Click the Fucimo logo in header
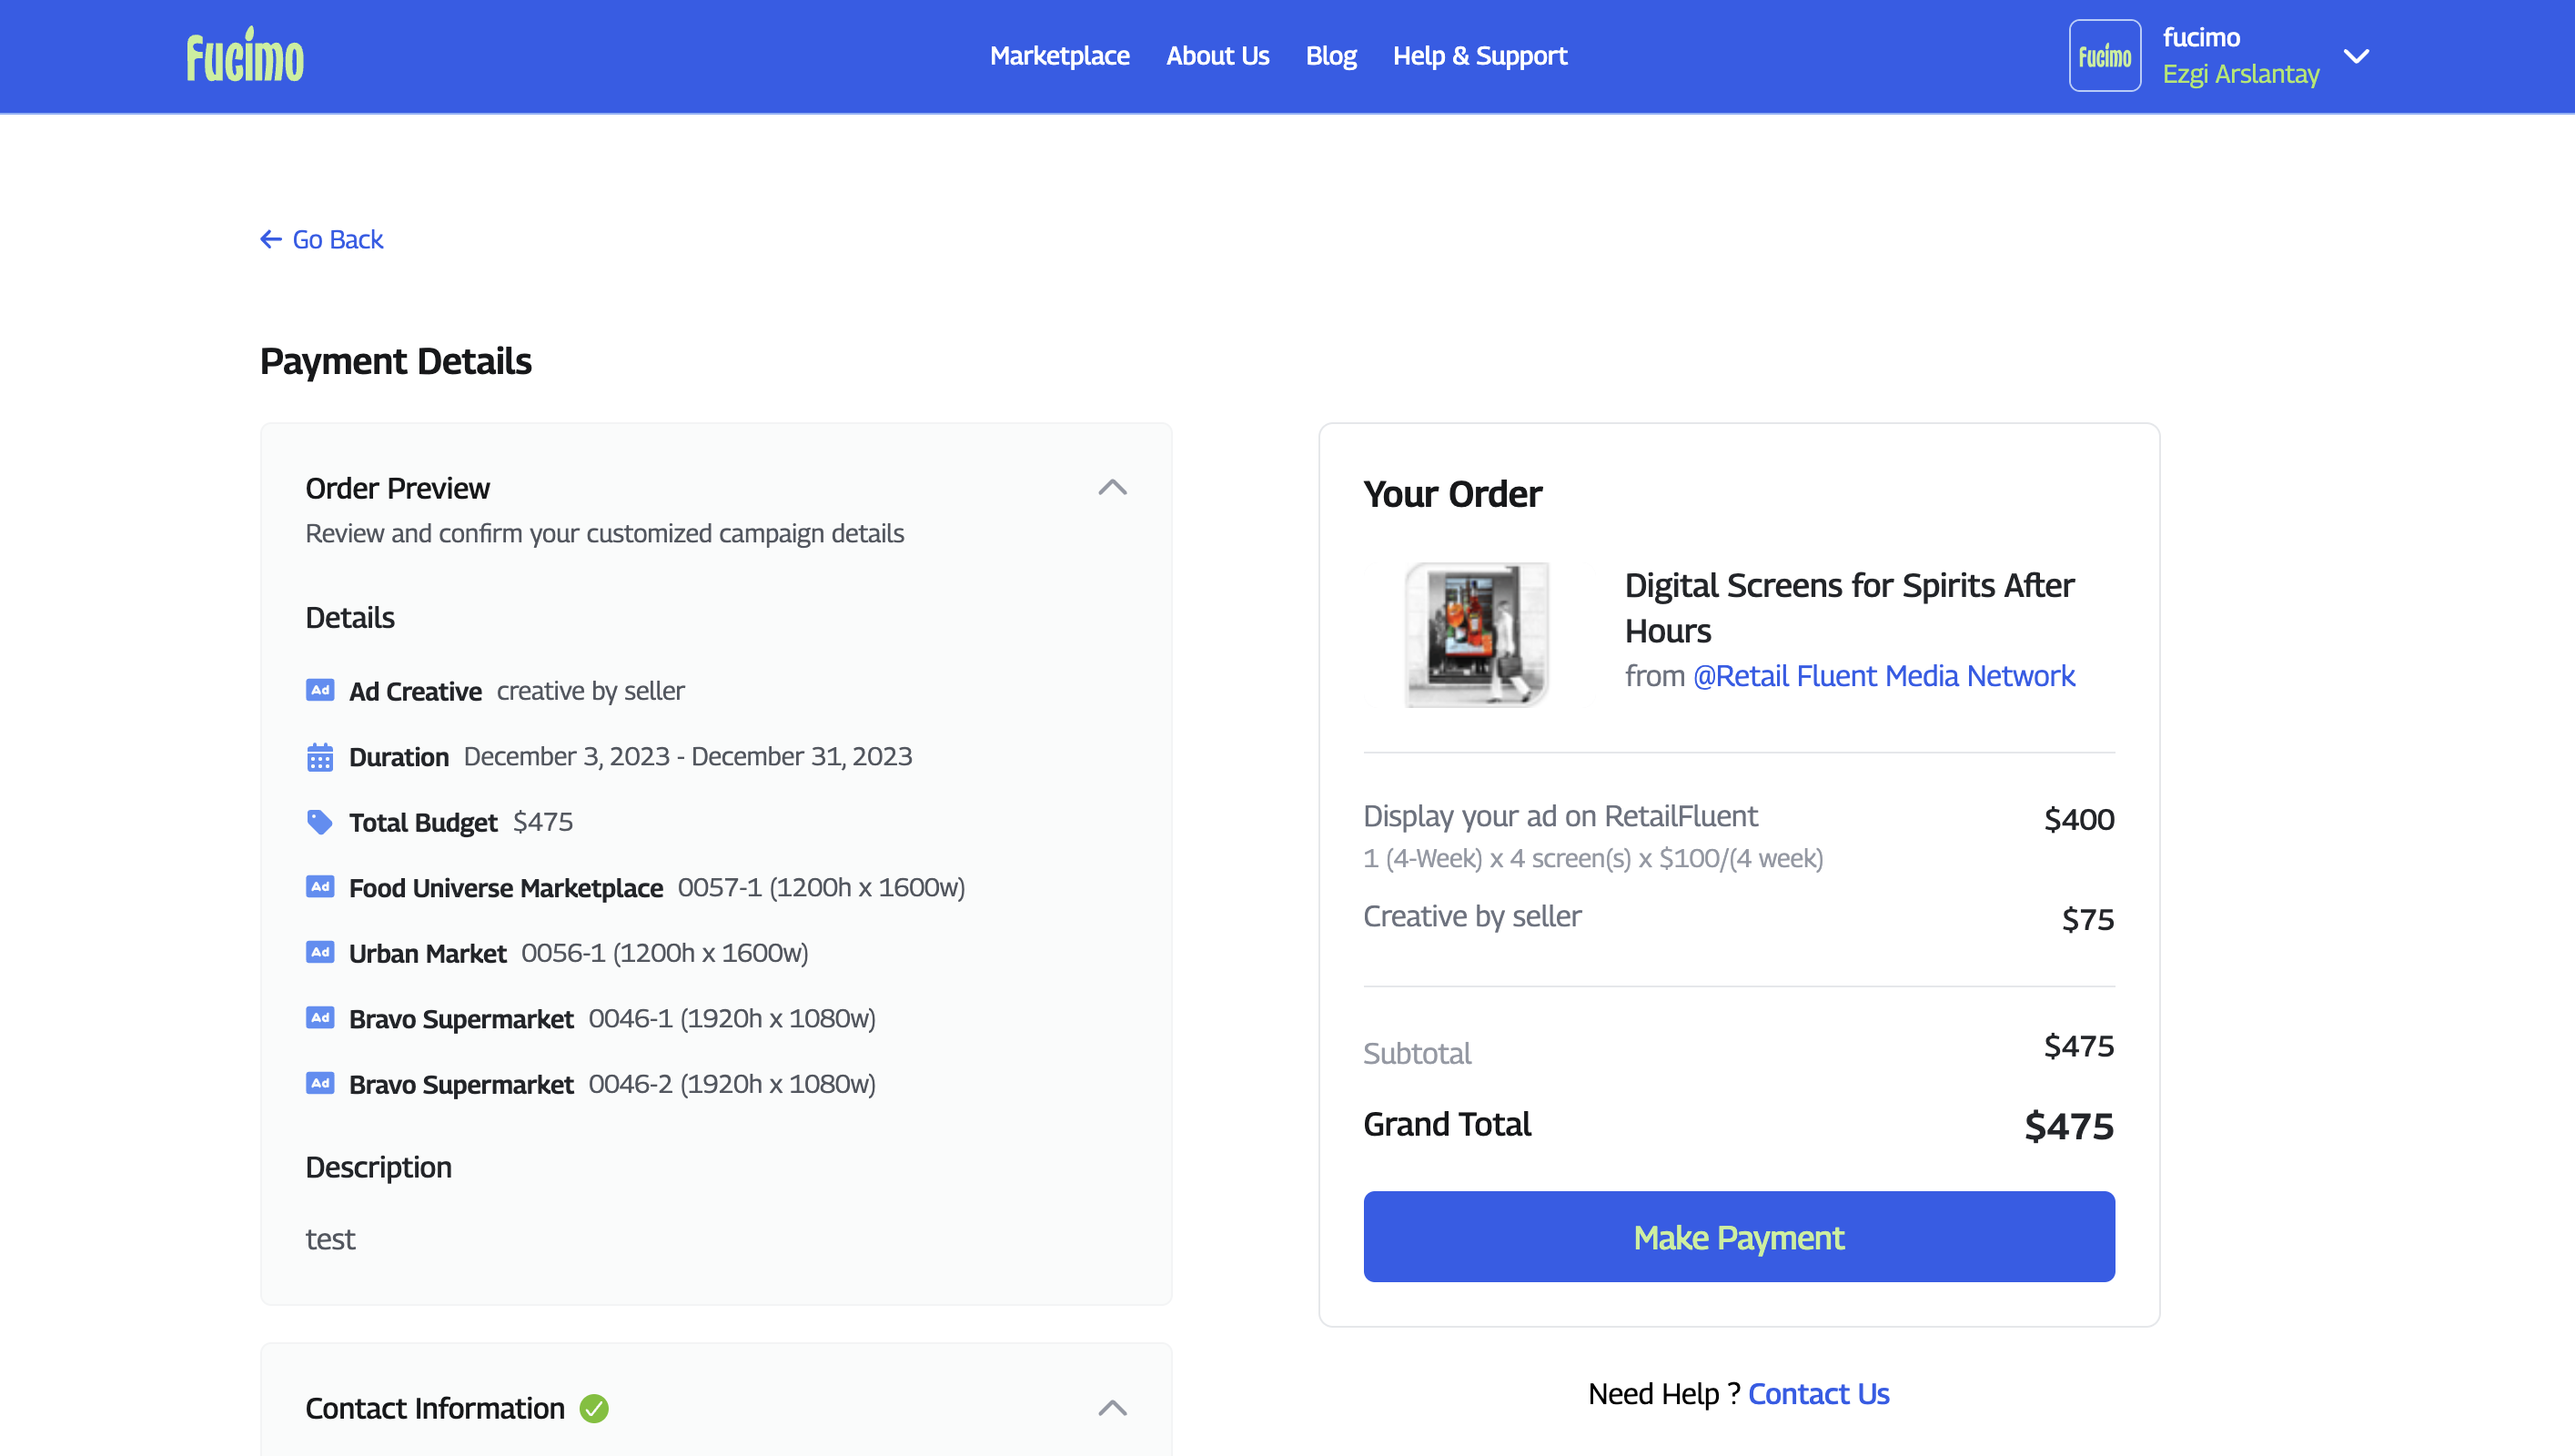The image size is (2575, 1456). pos(245,55)
